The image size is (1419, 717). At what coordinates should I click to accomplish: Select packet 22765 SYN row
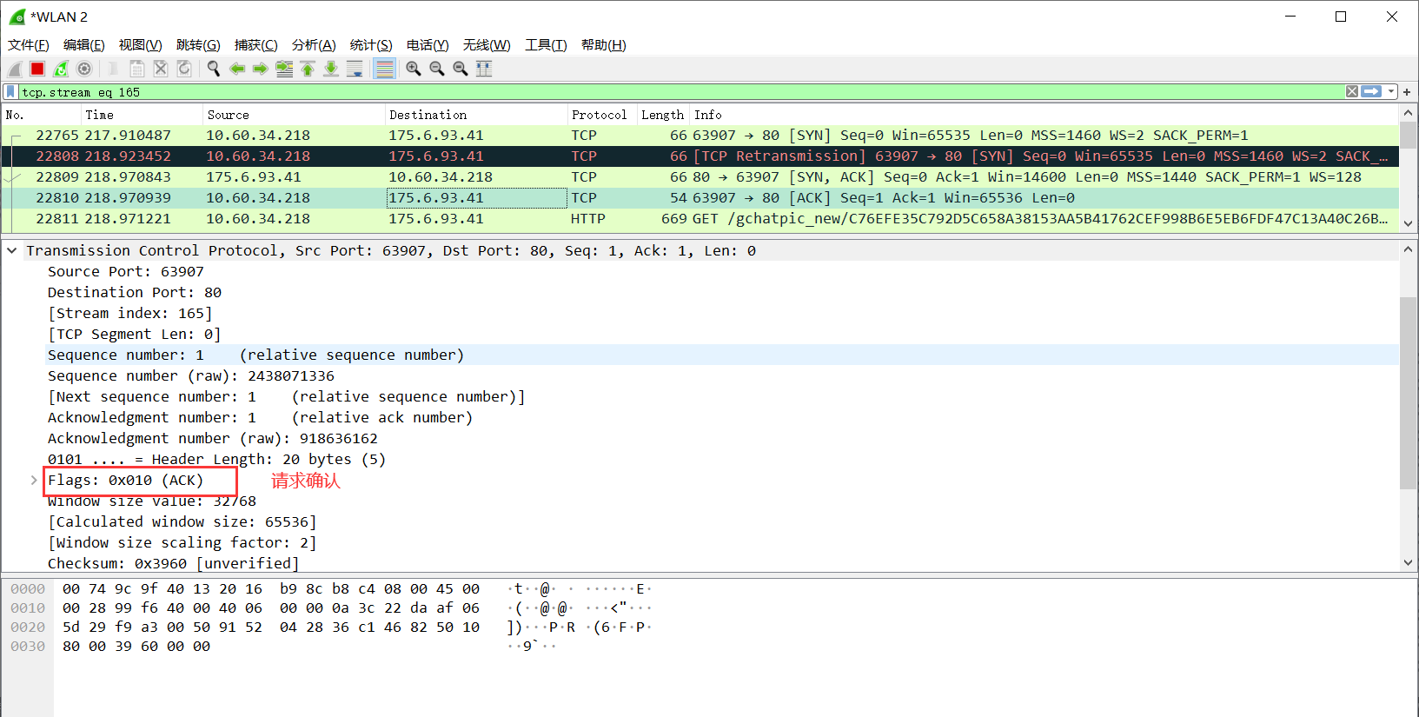pyautogui.click(x=700, y=136)
